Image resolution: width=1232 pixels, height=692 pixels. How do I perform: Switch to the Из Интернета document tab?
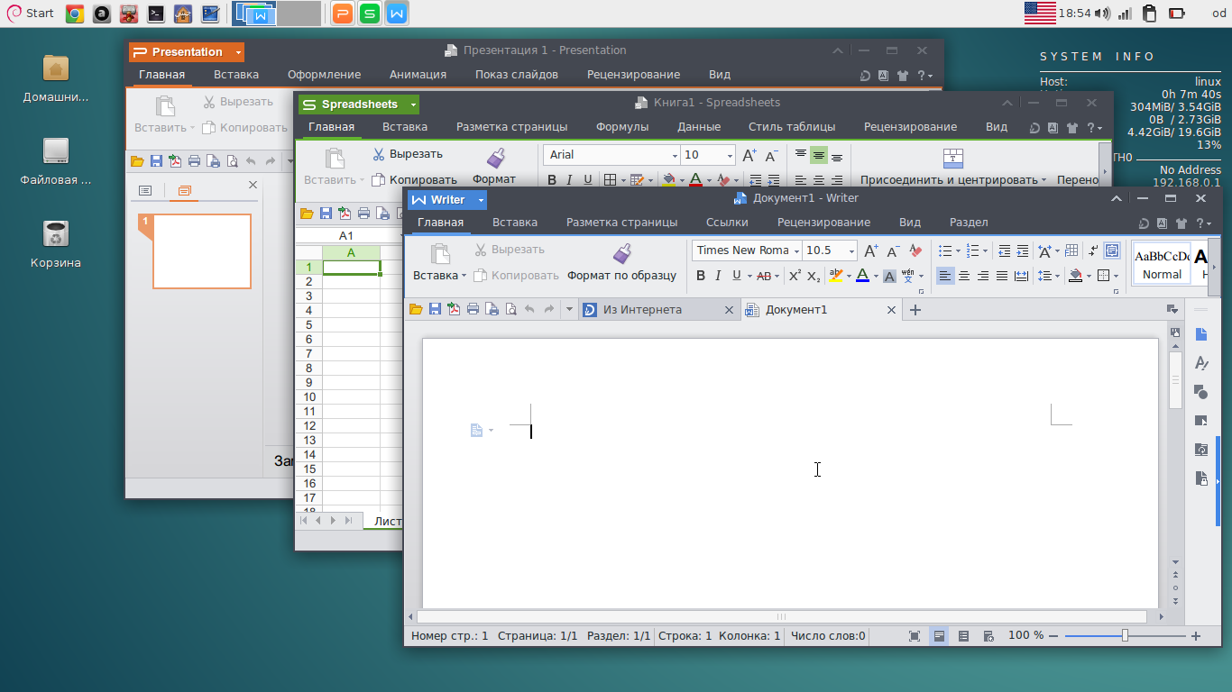642,310
